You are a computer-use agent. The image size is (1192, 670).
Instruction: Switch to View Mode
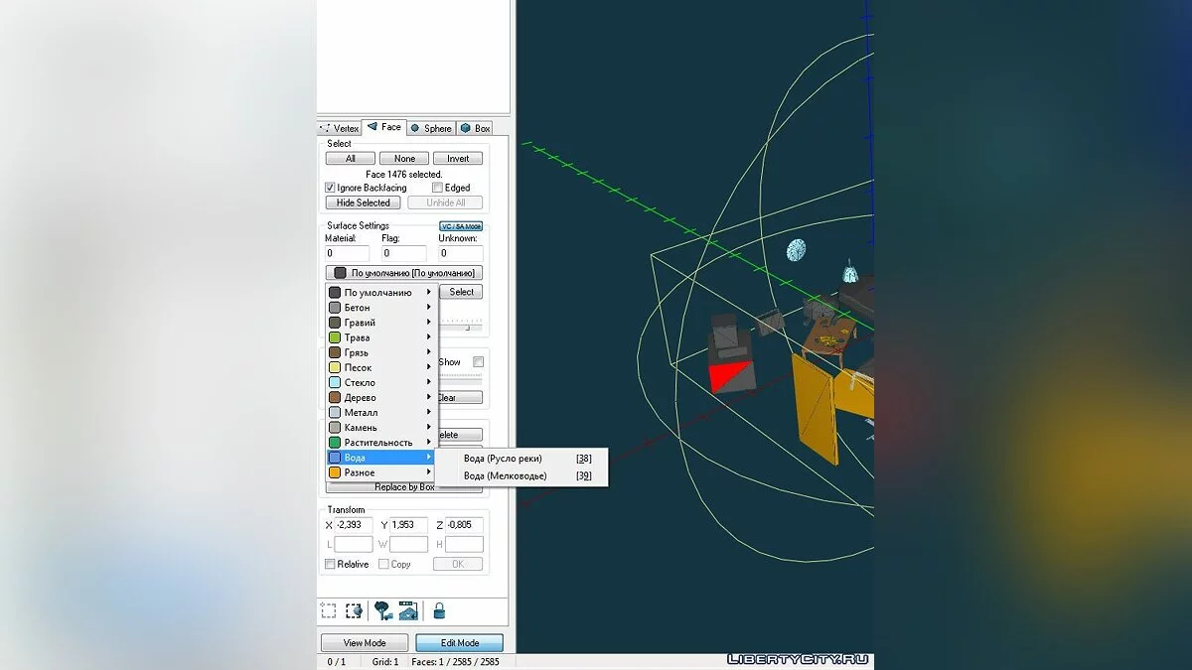(365, 643)
